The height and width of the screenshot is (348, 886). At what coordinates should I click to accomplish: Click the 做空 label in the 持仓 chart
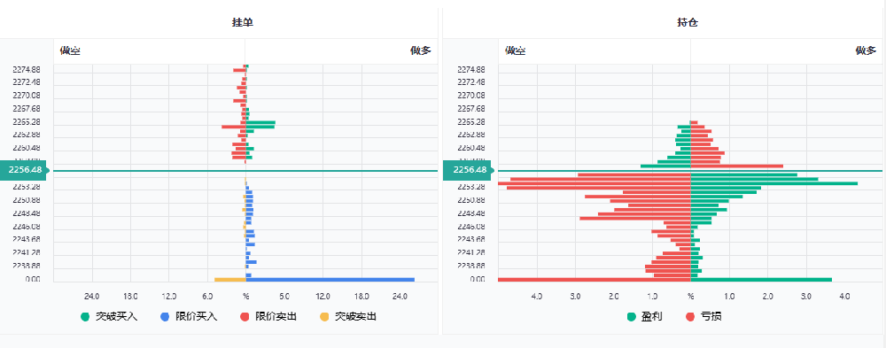(x=516, y=50)
